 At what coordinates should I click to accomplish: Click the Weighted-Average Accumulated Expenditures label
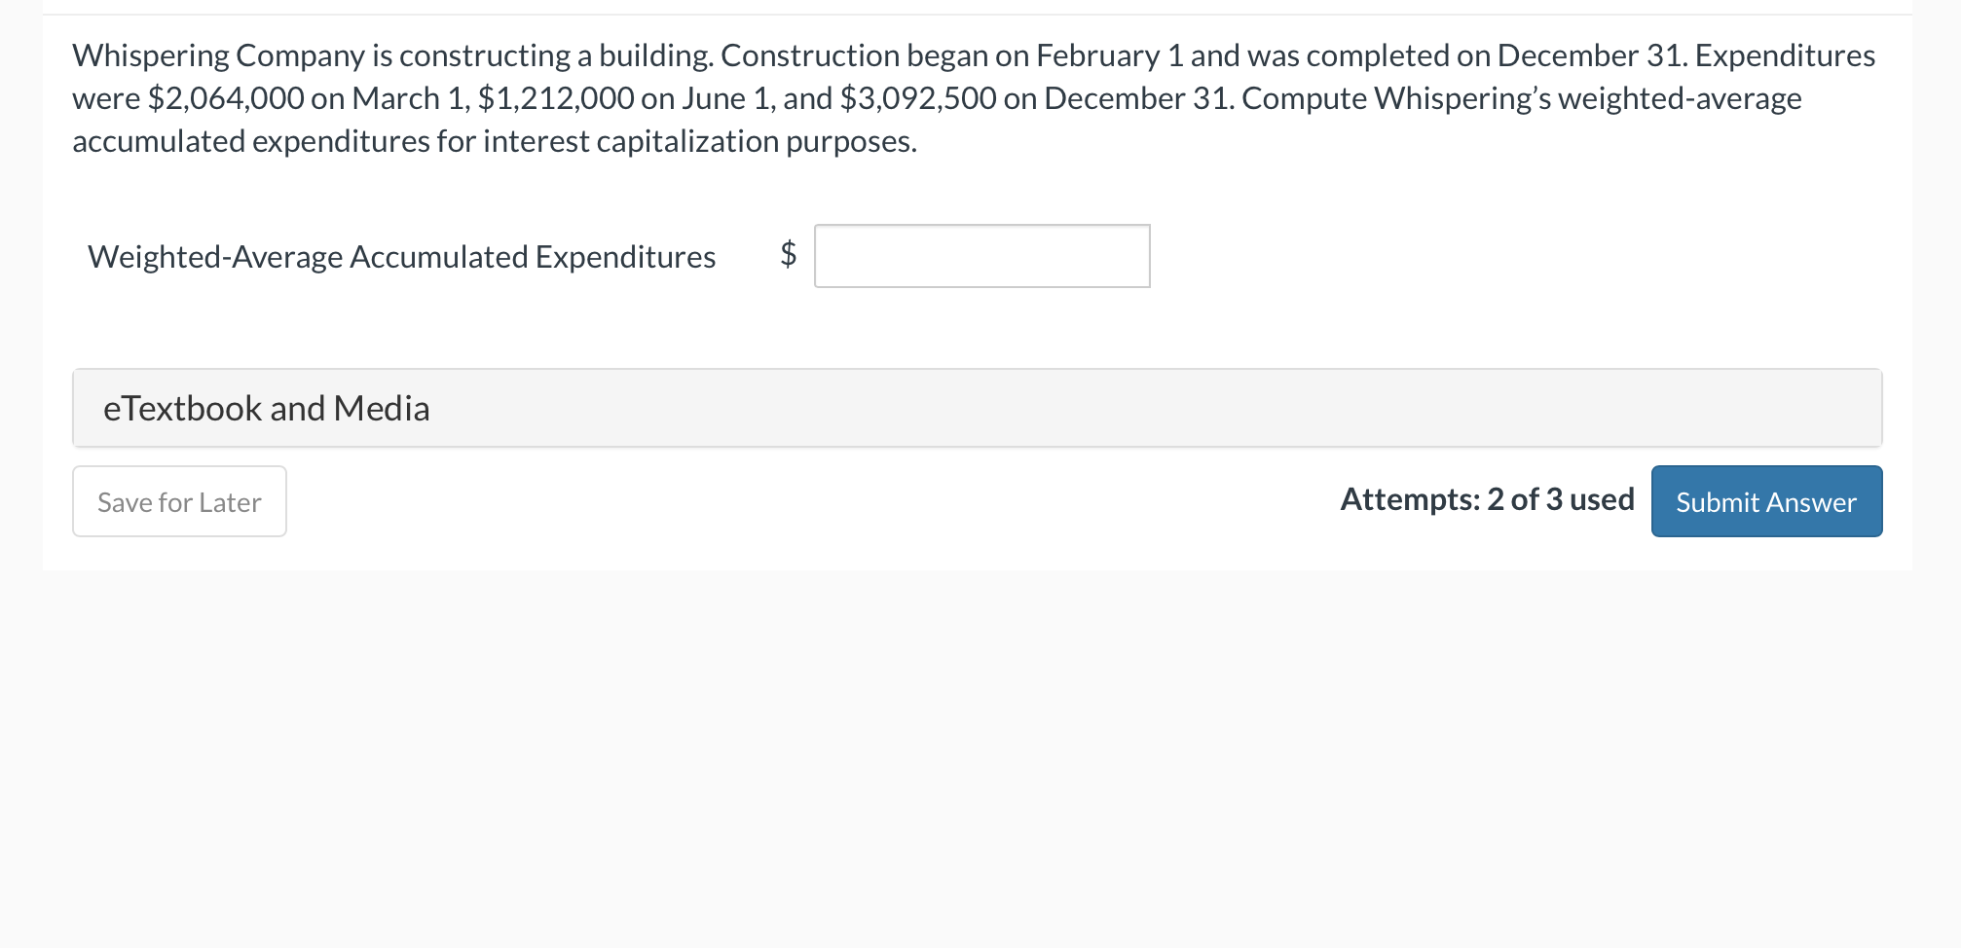coord(401,256)
